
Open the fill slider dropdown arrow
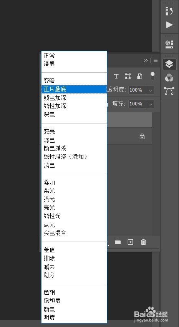click(151, 104)
